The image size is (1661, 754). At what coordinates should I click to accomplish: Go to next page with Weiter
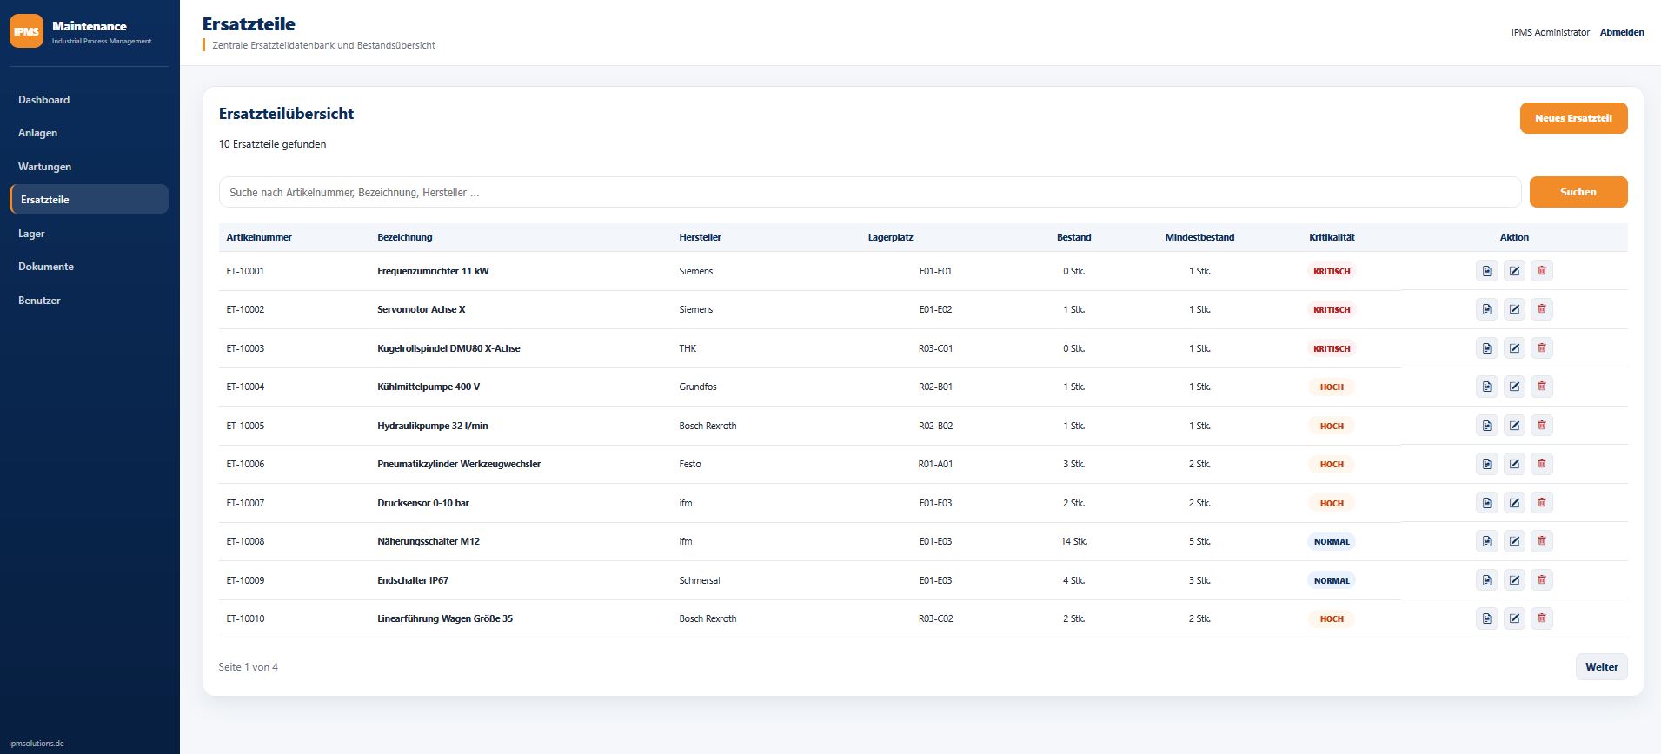pyautogui.click(x=1601, y=667)
